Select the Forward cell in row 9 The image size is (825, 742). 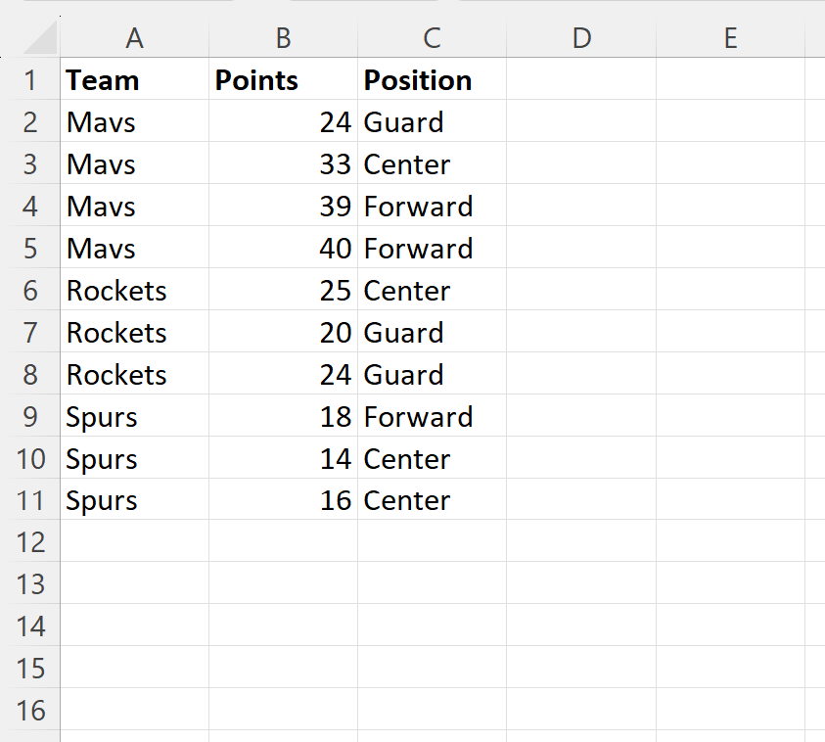tap(432, 416)
